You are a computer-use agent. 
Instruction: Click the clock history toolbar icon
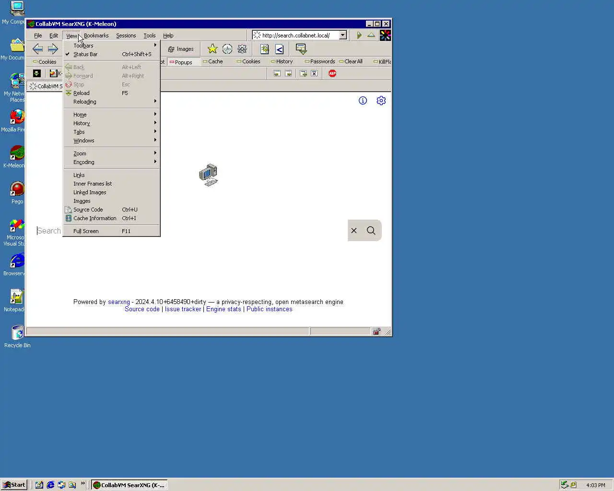pyautogui.click(x=227, y=49)
